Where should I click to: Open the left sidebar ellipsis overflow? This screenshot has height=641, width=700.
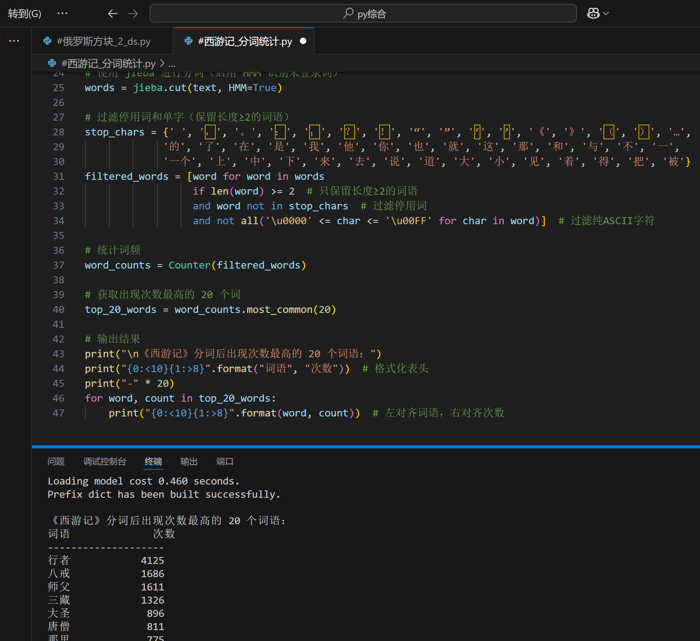tap(14, 41)
